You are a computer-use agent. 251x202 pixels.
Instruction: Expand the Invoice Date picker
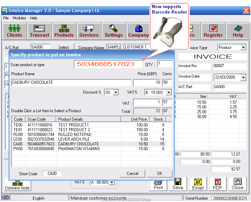[243, 78]
